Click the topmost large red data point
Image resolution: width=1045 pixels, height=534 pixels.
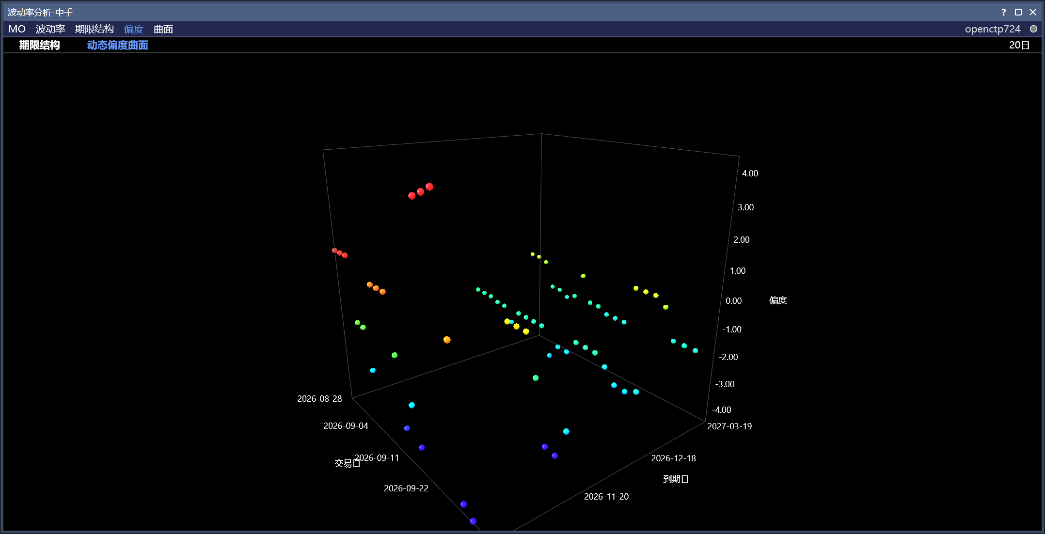tap(429, 187)
